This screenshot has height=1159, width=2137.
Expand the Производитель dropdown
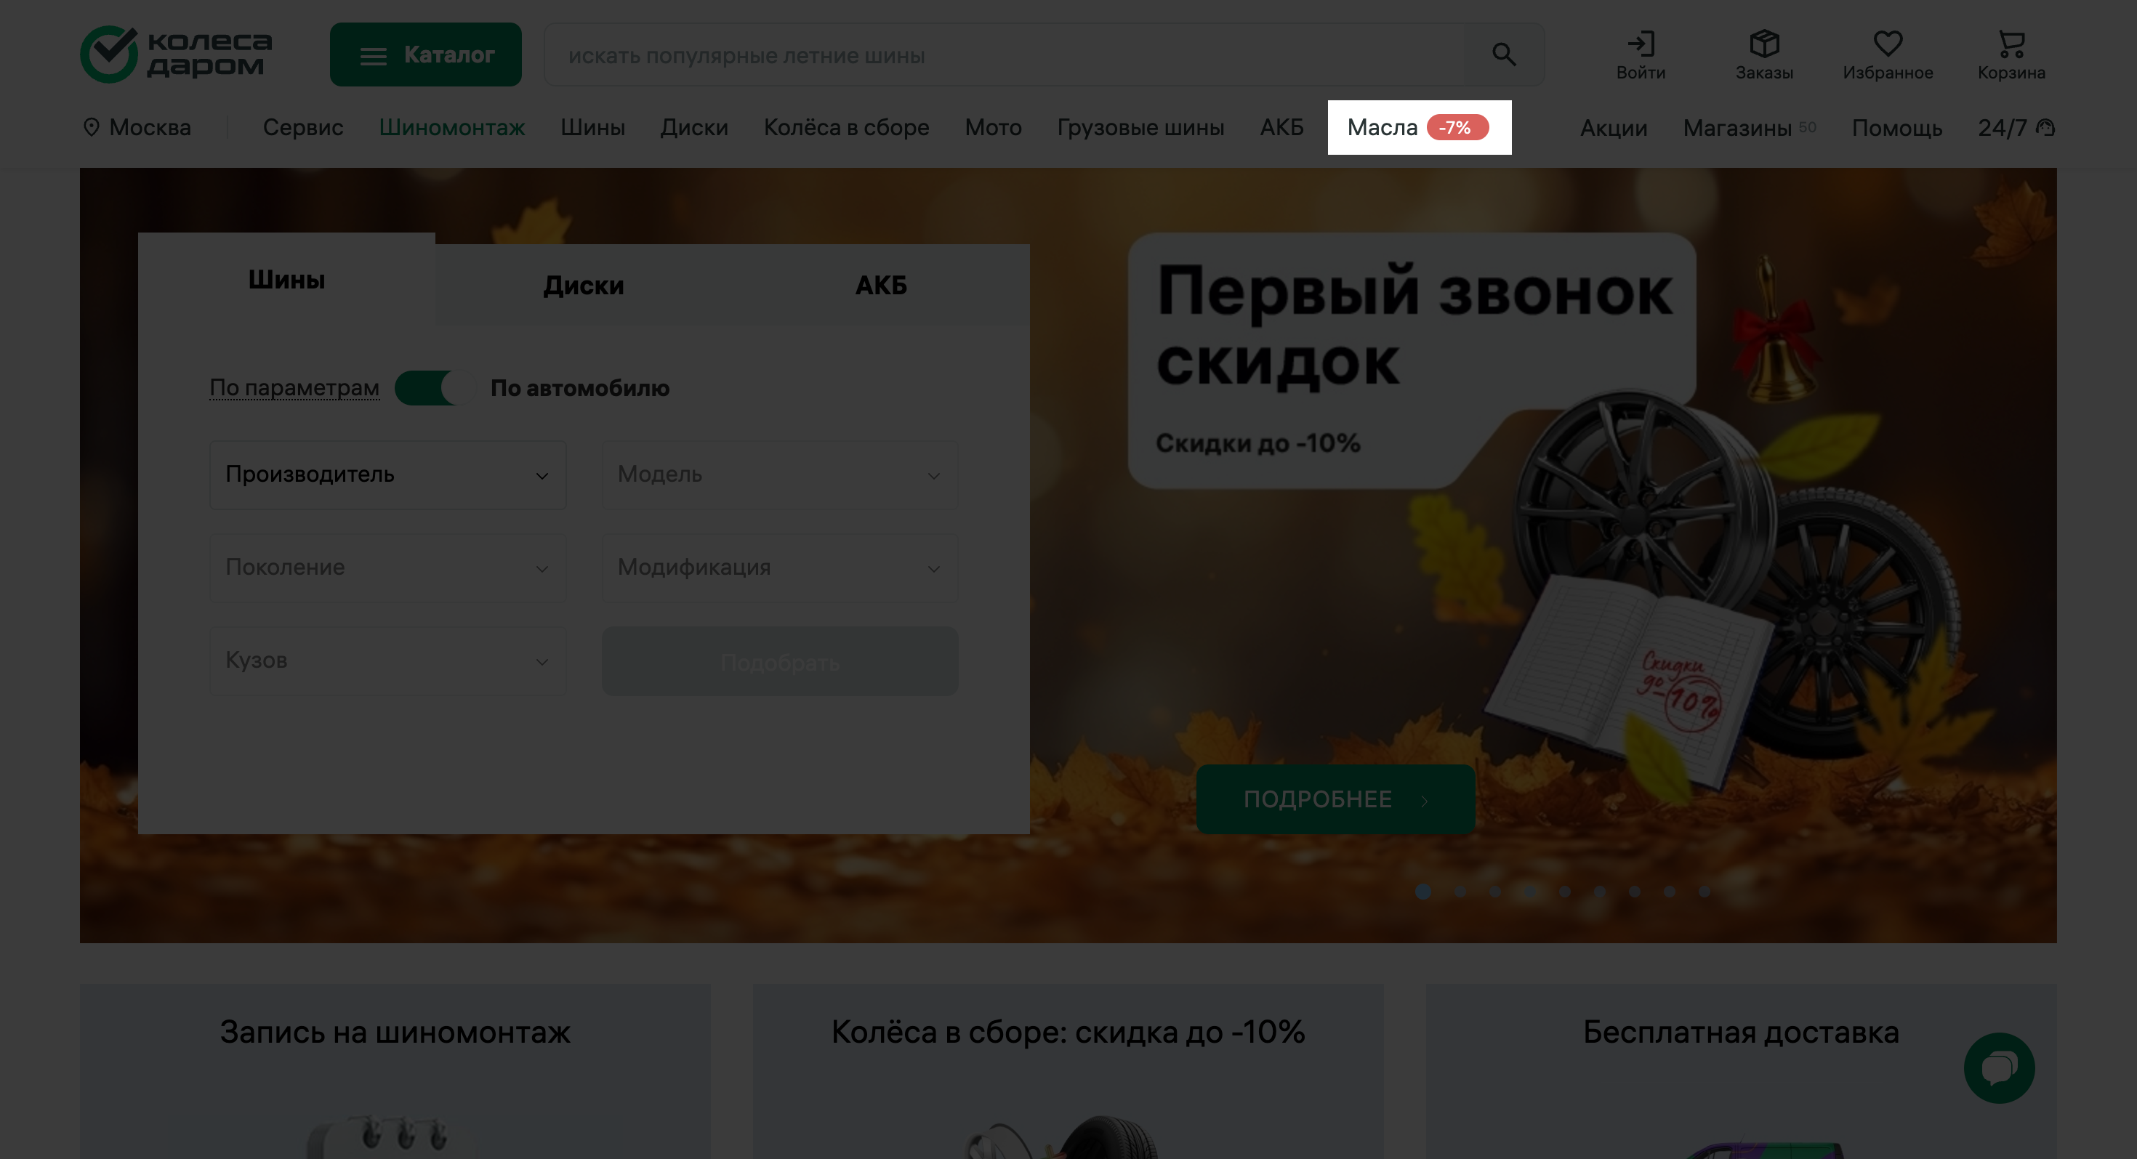(387, 475)
